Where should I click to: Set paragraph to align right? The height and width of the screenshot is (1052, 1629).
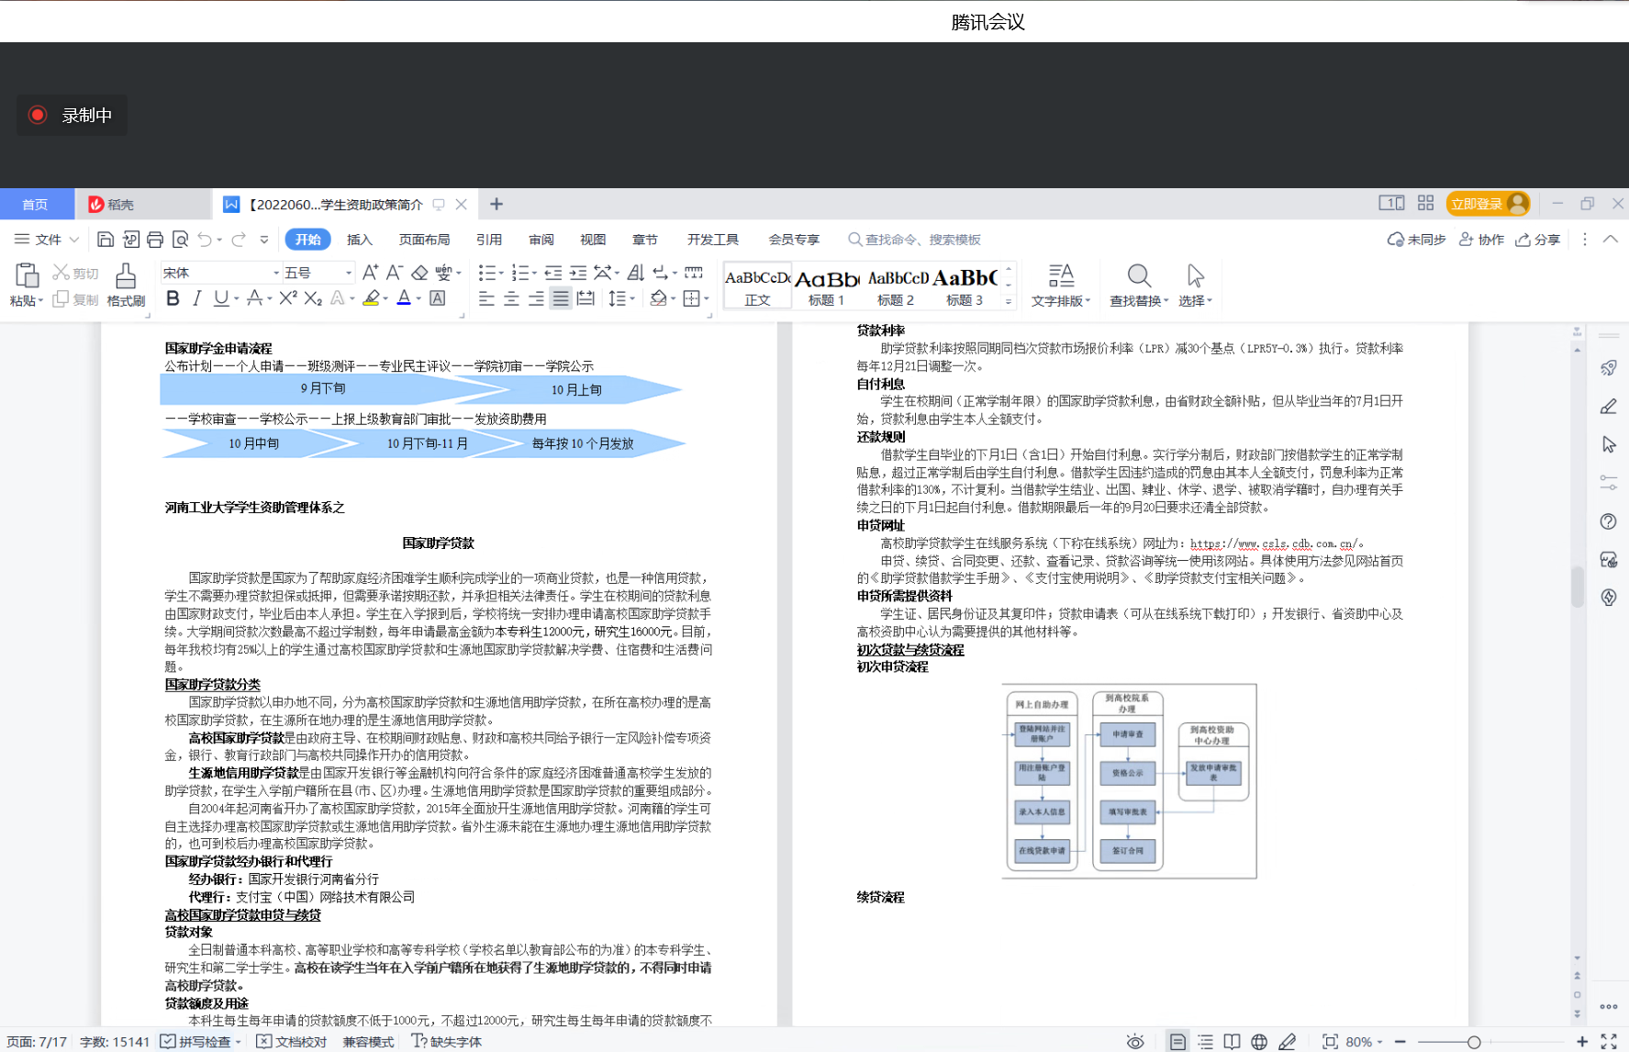coord(536,298)
